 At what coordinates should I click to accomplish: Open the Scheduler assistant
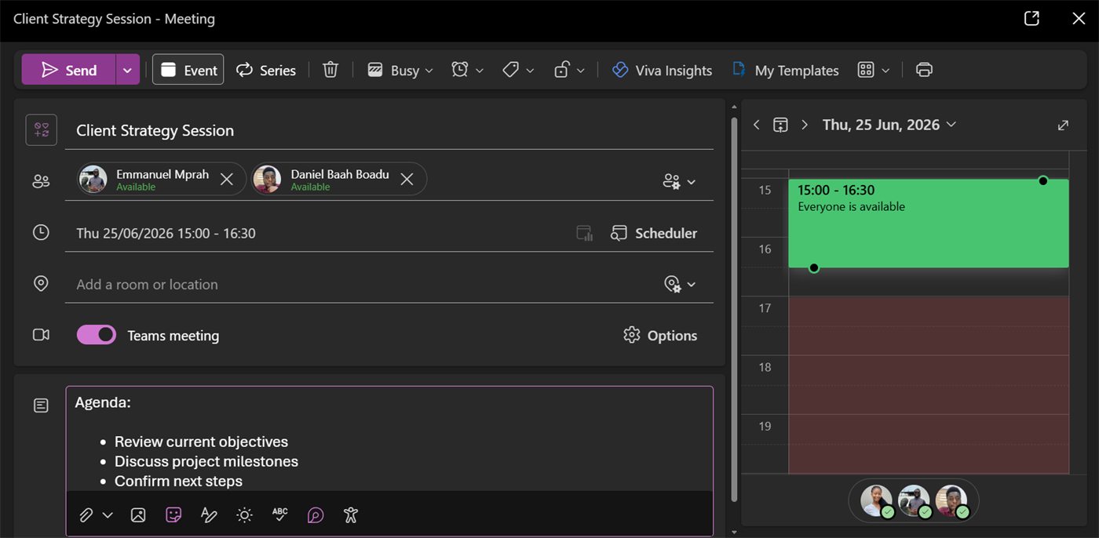[x=654, y=233]
